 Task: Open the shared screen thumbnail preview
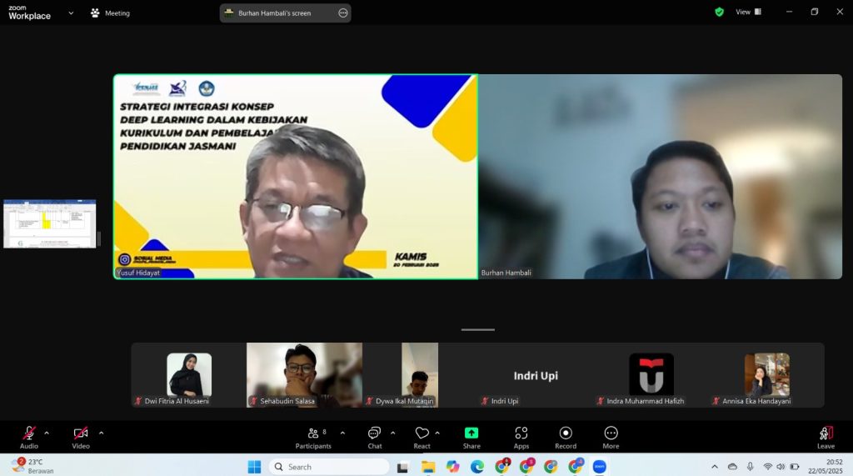point(49,223)
